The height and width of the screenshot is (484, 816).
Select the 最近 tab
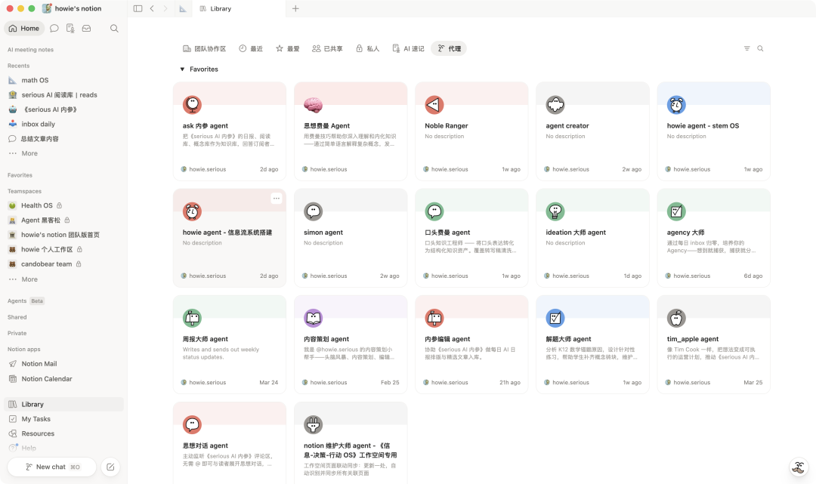[251, 48]
